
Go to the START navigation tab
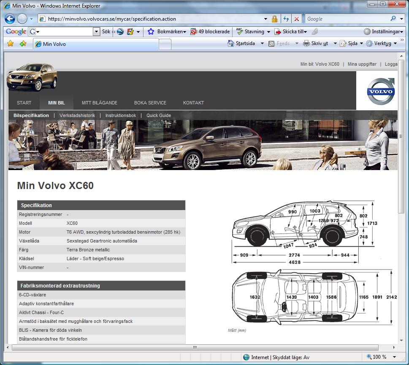point(24,103)
